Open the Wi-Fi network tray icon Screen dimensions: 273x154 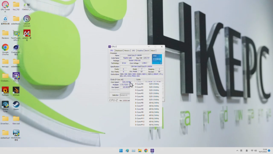252,150
